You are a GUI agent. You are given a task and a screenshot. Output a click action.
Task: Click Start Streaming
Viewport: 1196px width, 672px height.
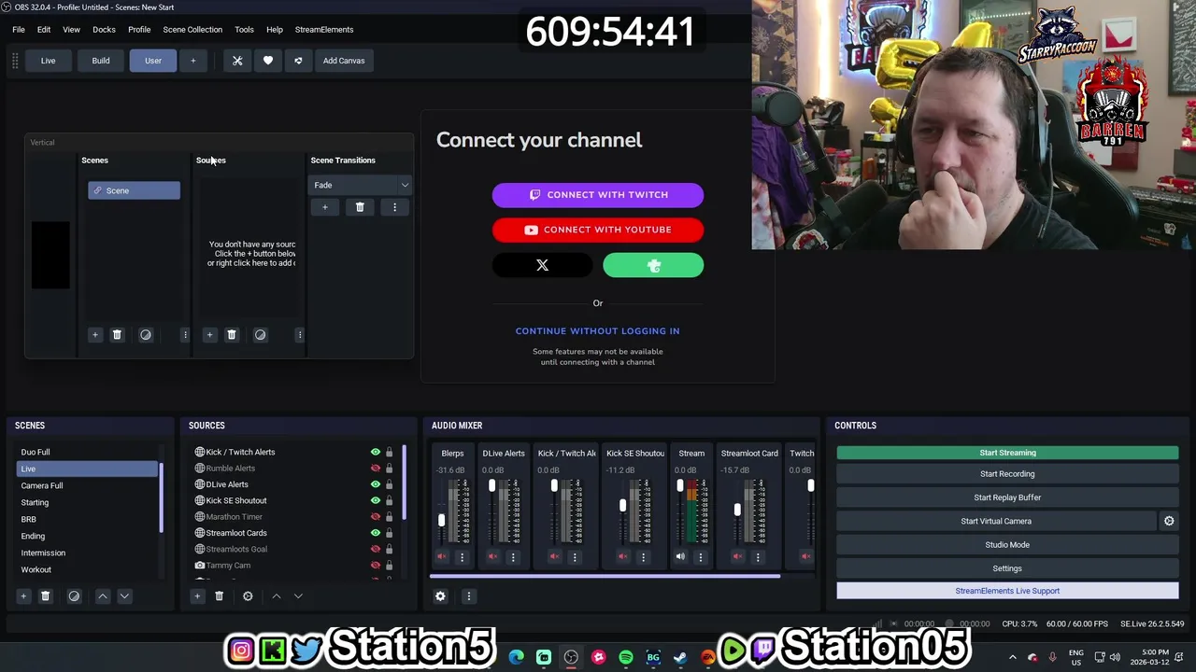click(1007, 453)
